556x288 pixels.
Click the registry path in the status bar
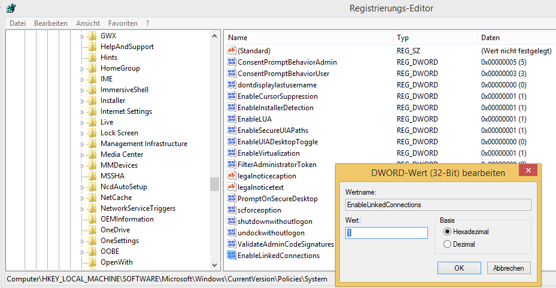tap(167, 279)
